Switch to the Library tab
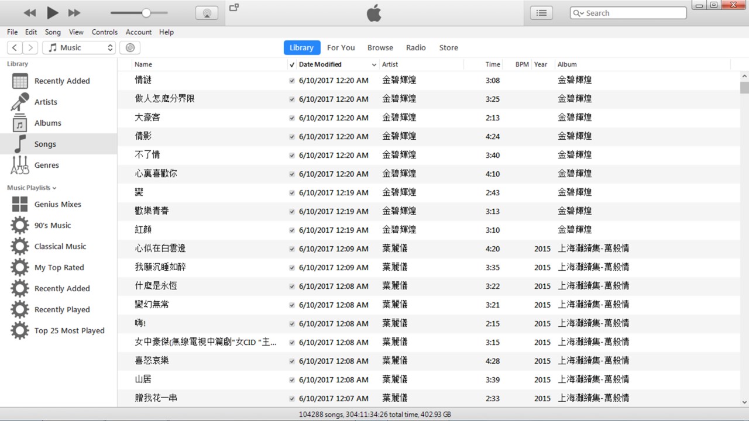Screen dimensions: 749x421 click(x=301, y=48)
